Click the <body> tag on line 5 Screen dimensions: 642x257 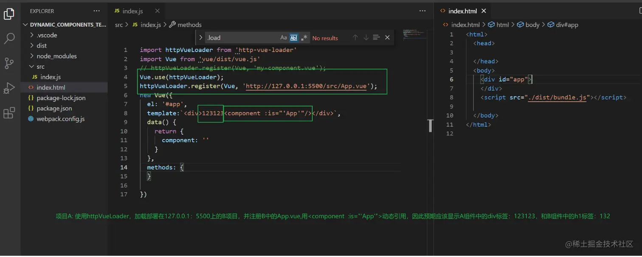[x=484, y=71]
